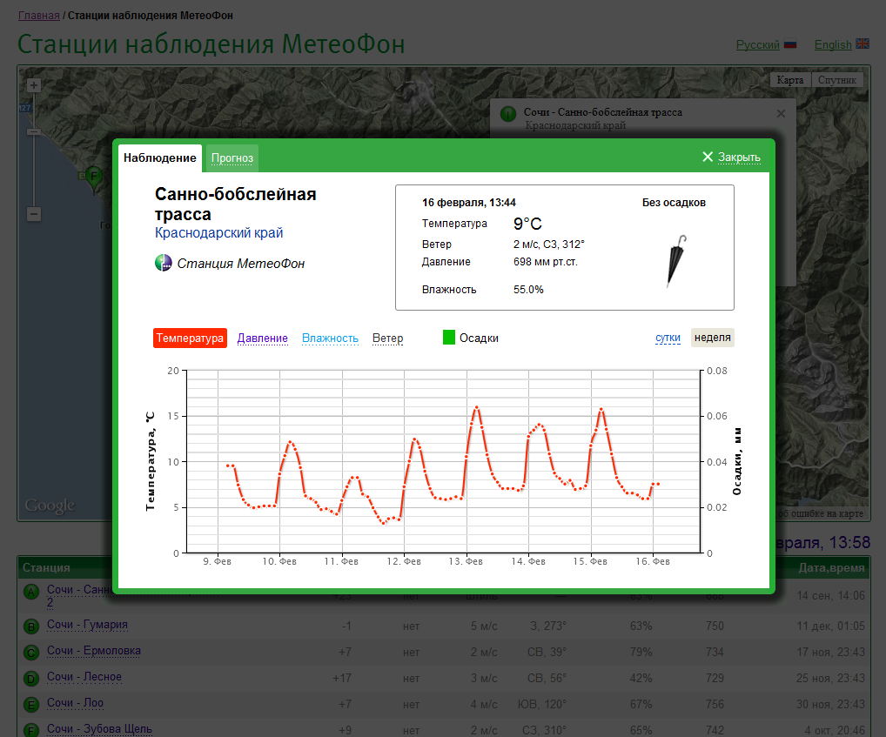
Task: Click the 13. Фев label on chart axis
Action: coord(466,561)
